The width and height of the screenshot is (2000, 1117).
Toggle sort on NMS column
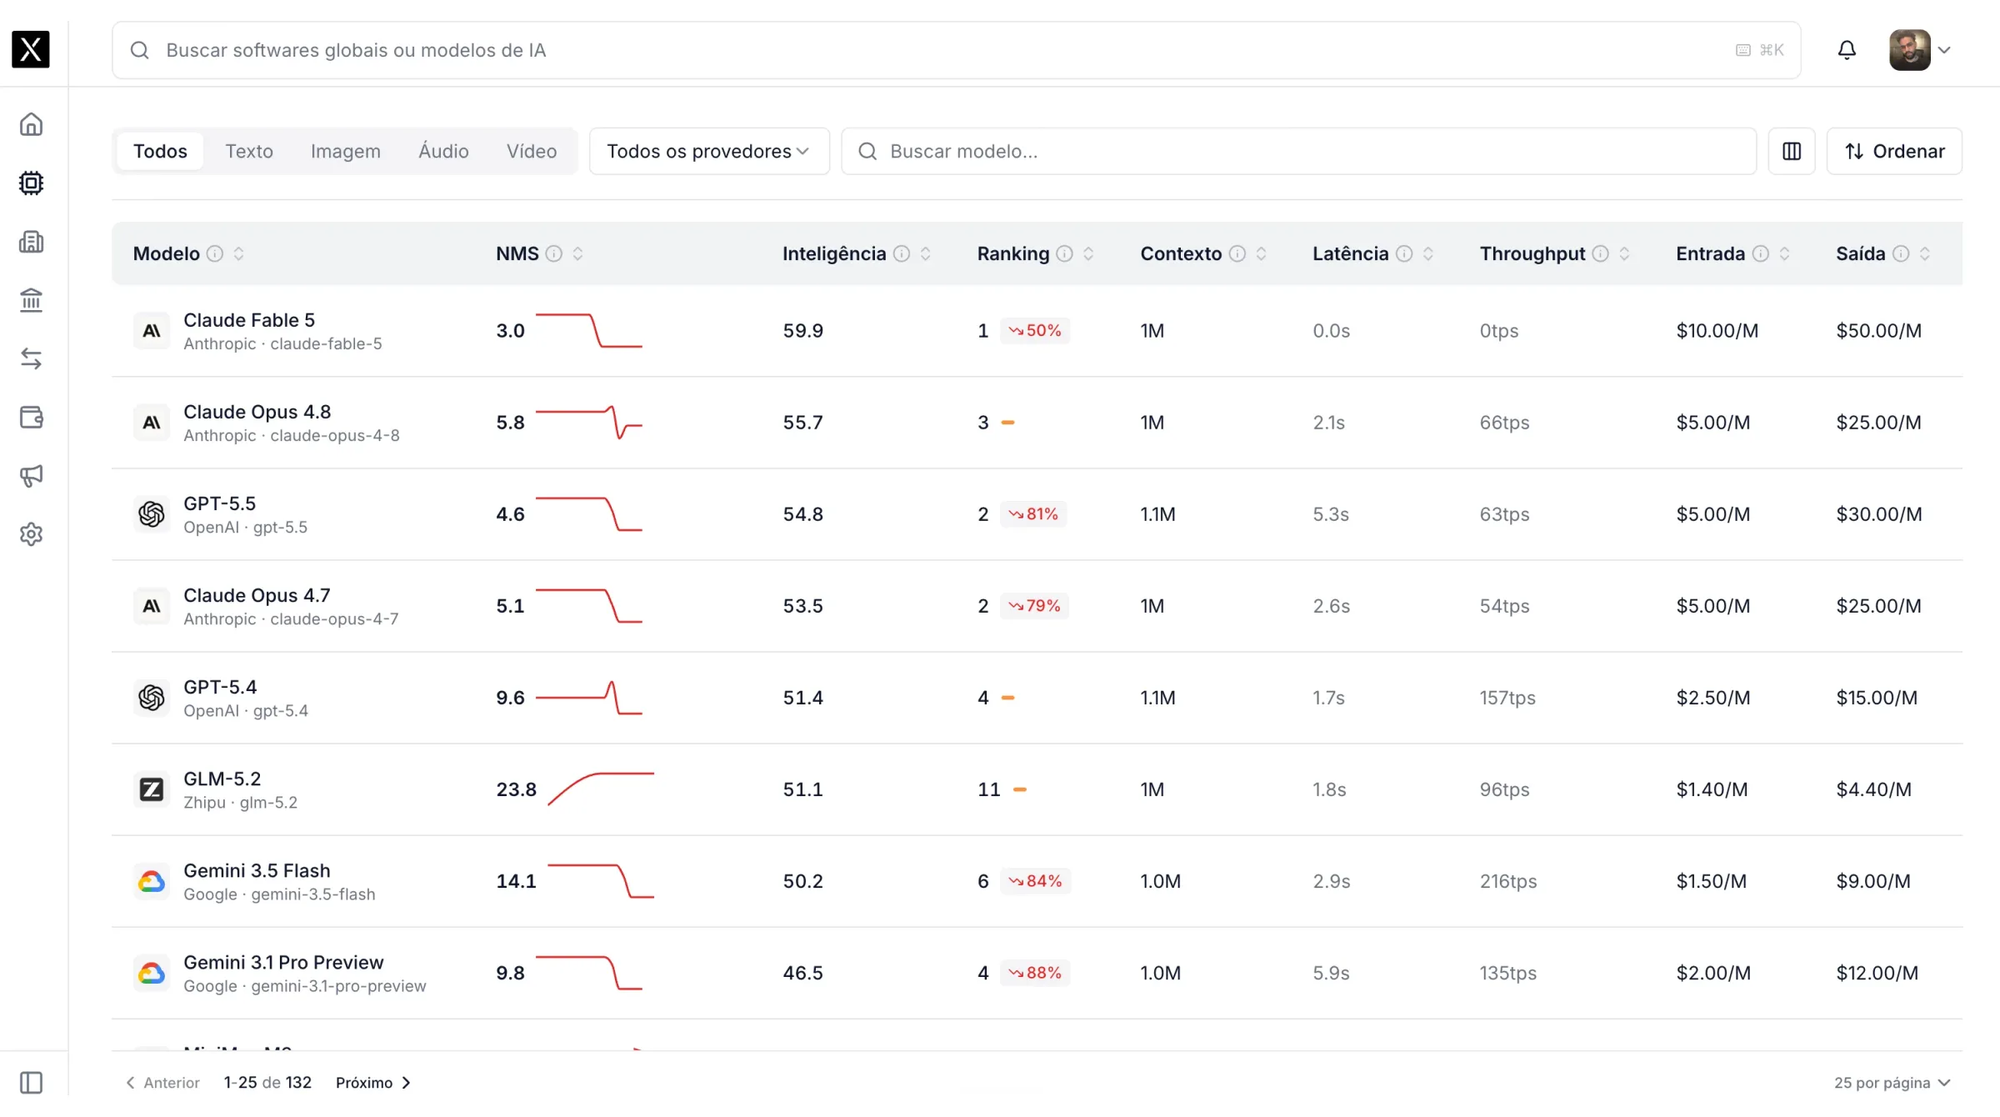click(x=577, y=253)
